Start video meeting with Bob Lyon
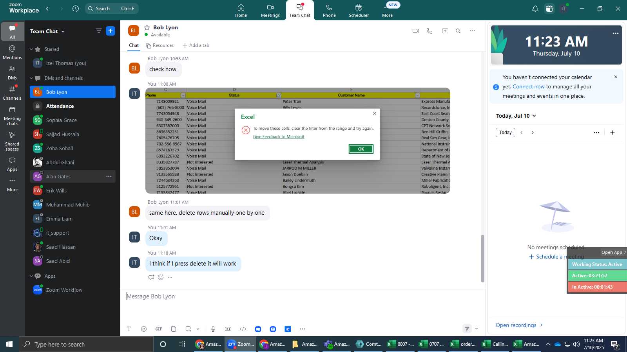Image resolution: width=627 pixels, height=352 pixels. (416, 31)
